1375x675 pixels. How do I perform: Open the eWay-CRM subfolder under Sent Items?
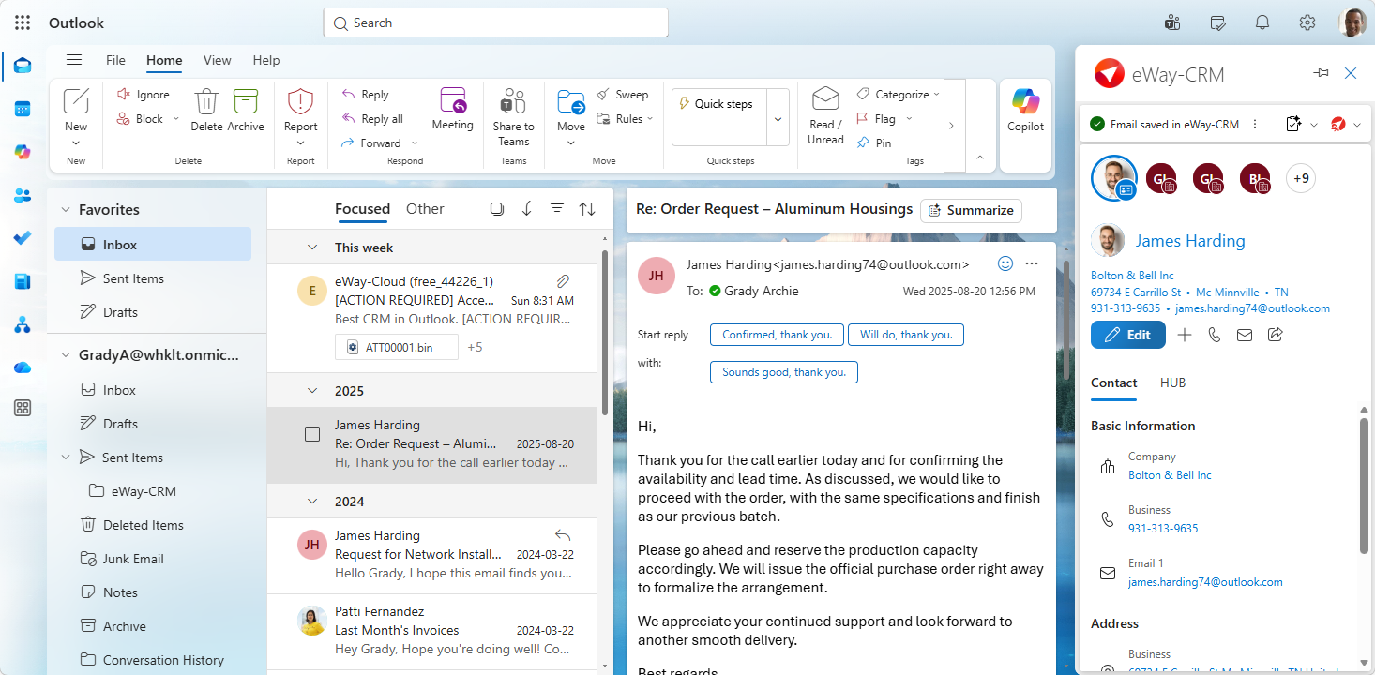(144, 491)
